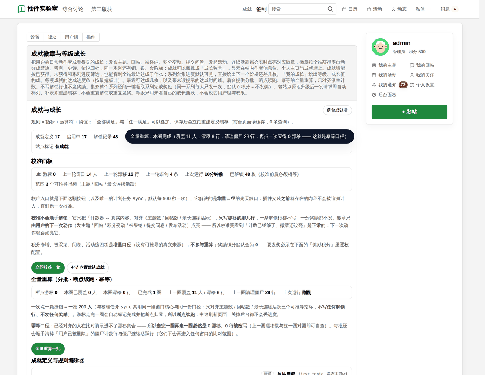This screenshot has width=485, height=375.
Task: Click the person icon next to 我的关注
Action: click(x=412, y=75)
